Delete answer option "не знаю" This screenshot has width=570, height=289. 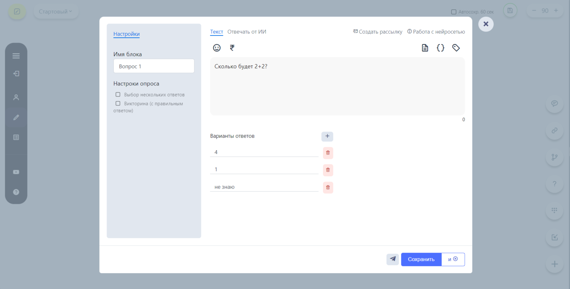(x=328, y=188)
